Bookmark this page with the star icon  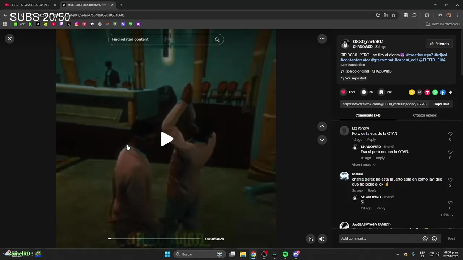394,15
